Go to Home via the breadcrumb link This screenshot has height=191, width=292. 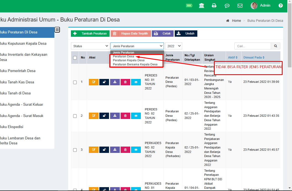[x=237, y=20]
